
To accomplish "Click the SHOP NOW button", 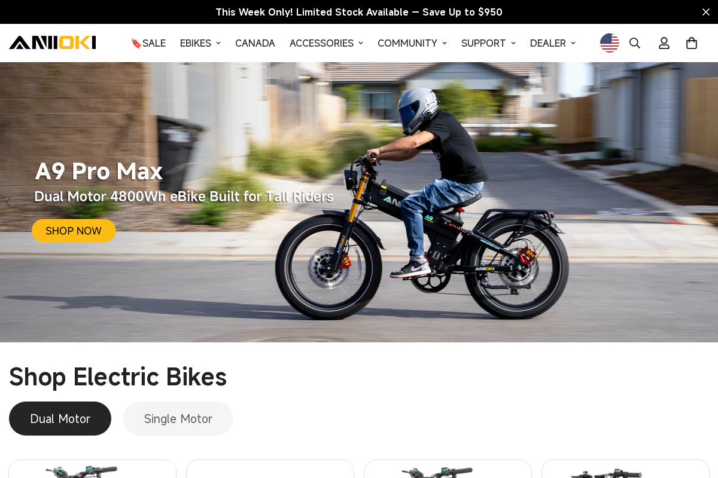I will point(74,231).
